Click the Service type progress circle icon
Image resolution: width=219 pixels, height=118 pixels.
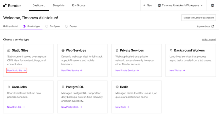pyautogui.click(x=24, y=26)
